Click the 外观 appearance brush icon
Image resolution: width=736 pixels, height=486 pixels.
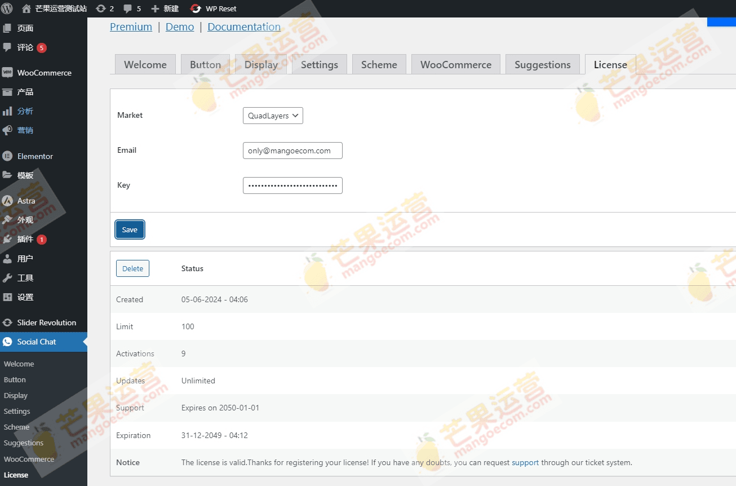click(x=7, y=220)
